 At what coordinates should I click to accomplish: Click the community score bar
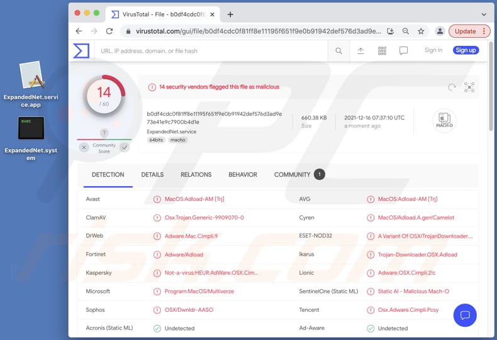pos(104,140)
